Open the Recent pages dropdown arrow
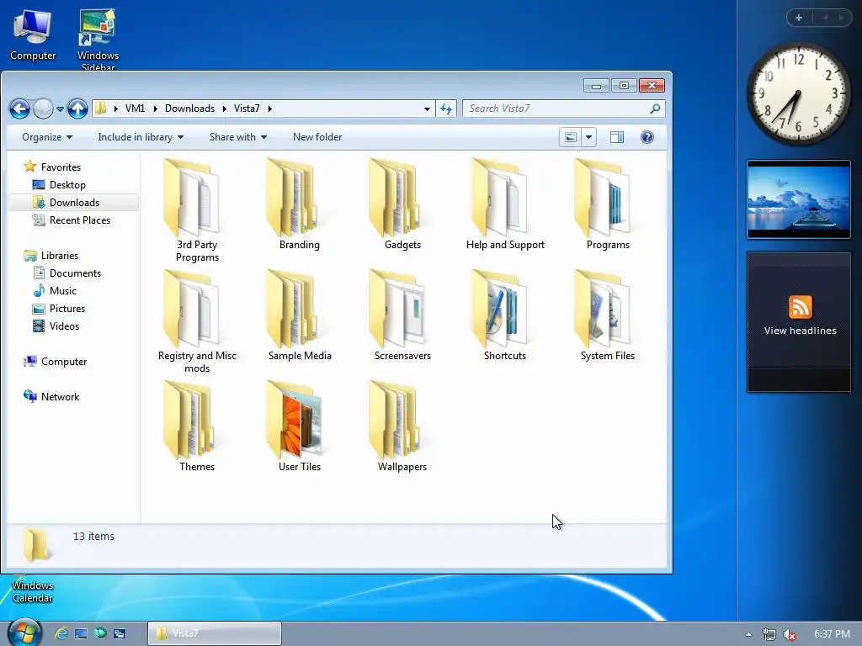The height and width of the screenshot is (646, 862). 60,109
